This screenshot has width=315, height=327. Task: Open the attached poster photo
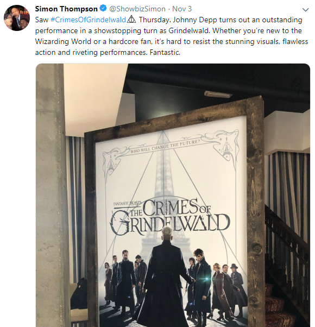pyautogui.click(x=173, y=195)
